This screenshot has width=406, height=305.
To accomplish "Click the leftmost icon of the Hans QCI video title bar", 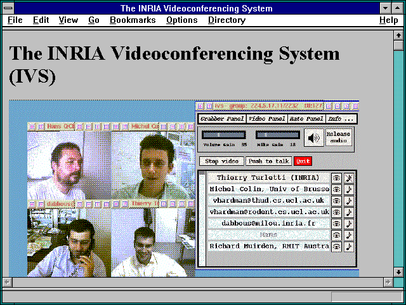I will (32, 127).
